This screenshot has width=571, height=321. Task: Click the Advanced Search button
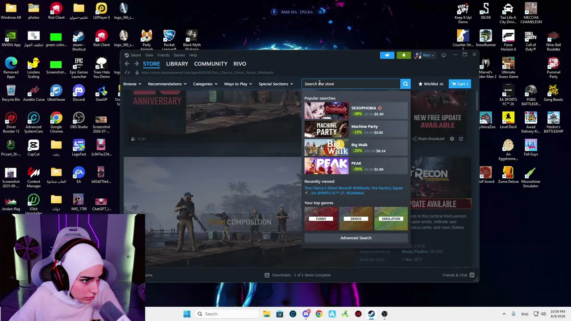[356, 238]
